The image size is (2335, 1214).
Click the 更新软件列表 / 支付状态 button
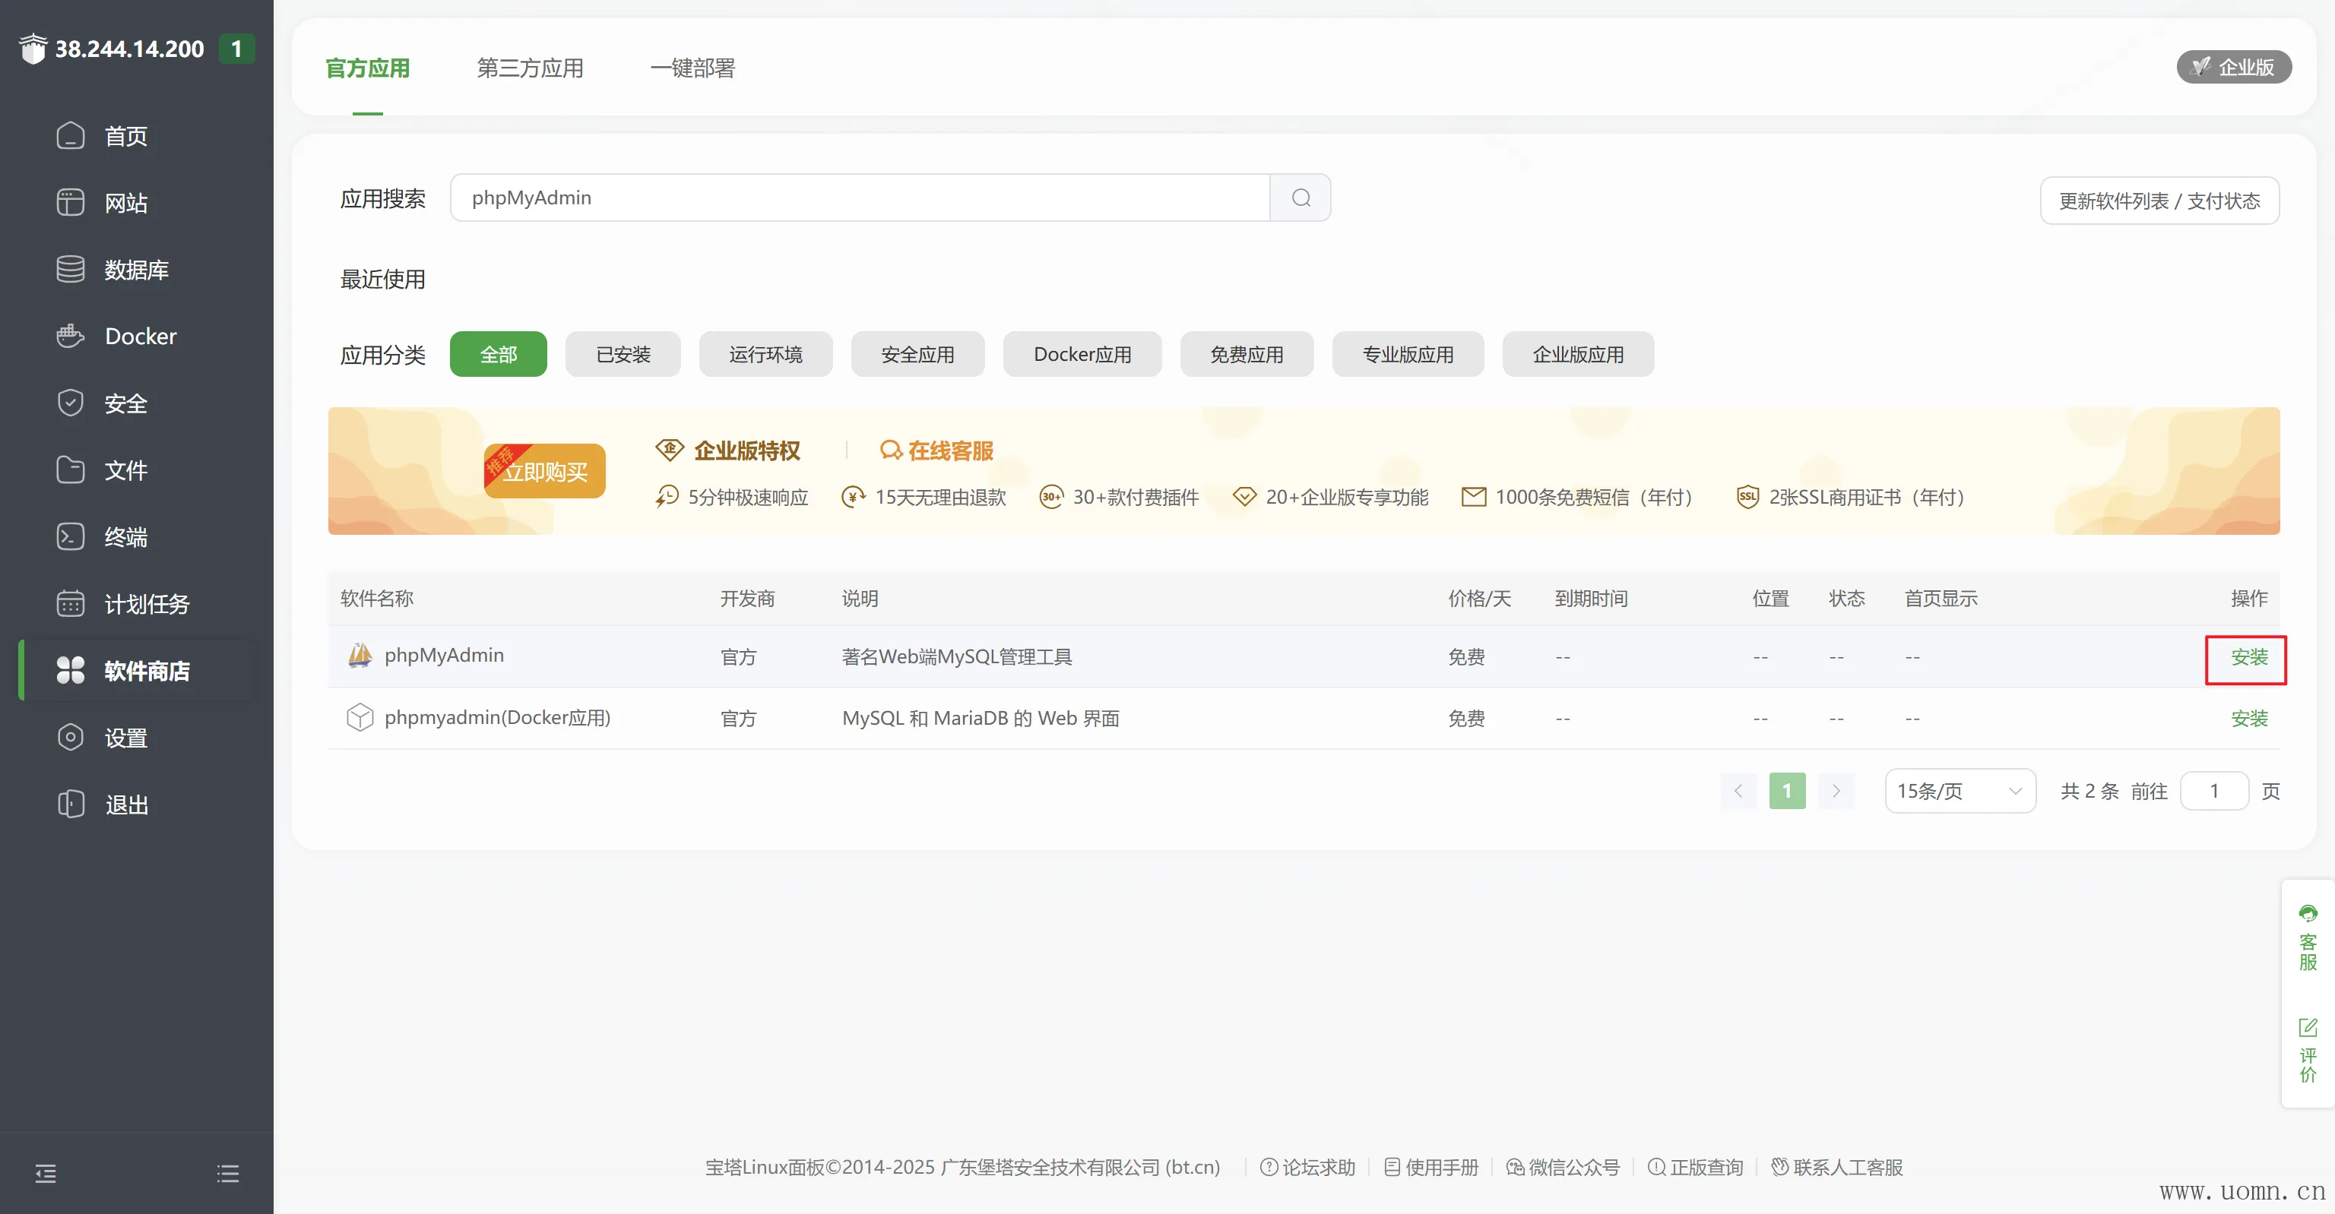2158,201
